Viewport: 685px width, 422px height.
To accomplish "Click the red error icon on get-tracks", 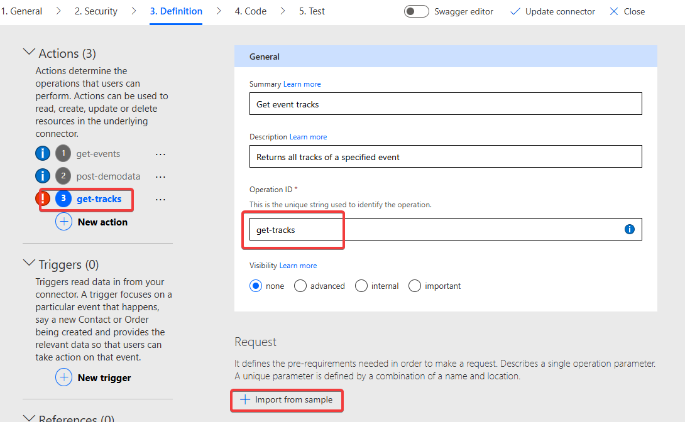I will pyautogui.click(x=42, y=198).
